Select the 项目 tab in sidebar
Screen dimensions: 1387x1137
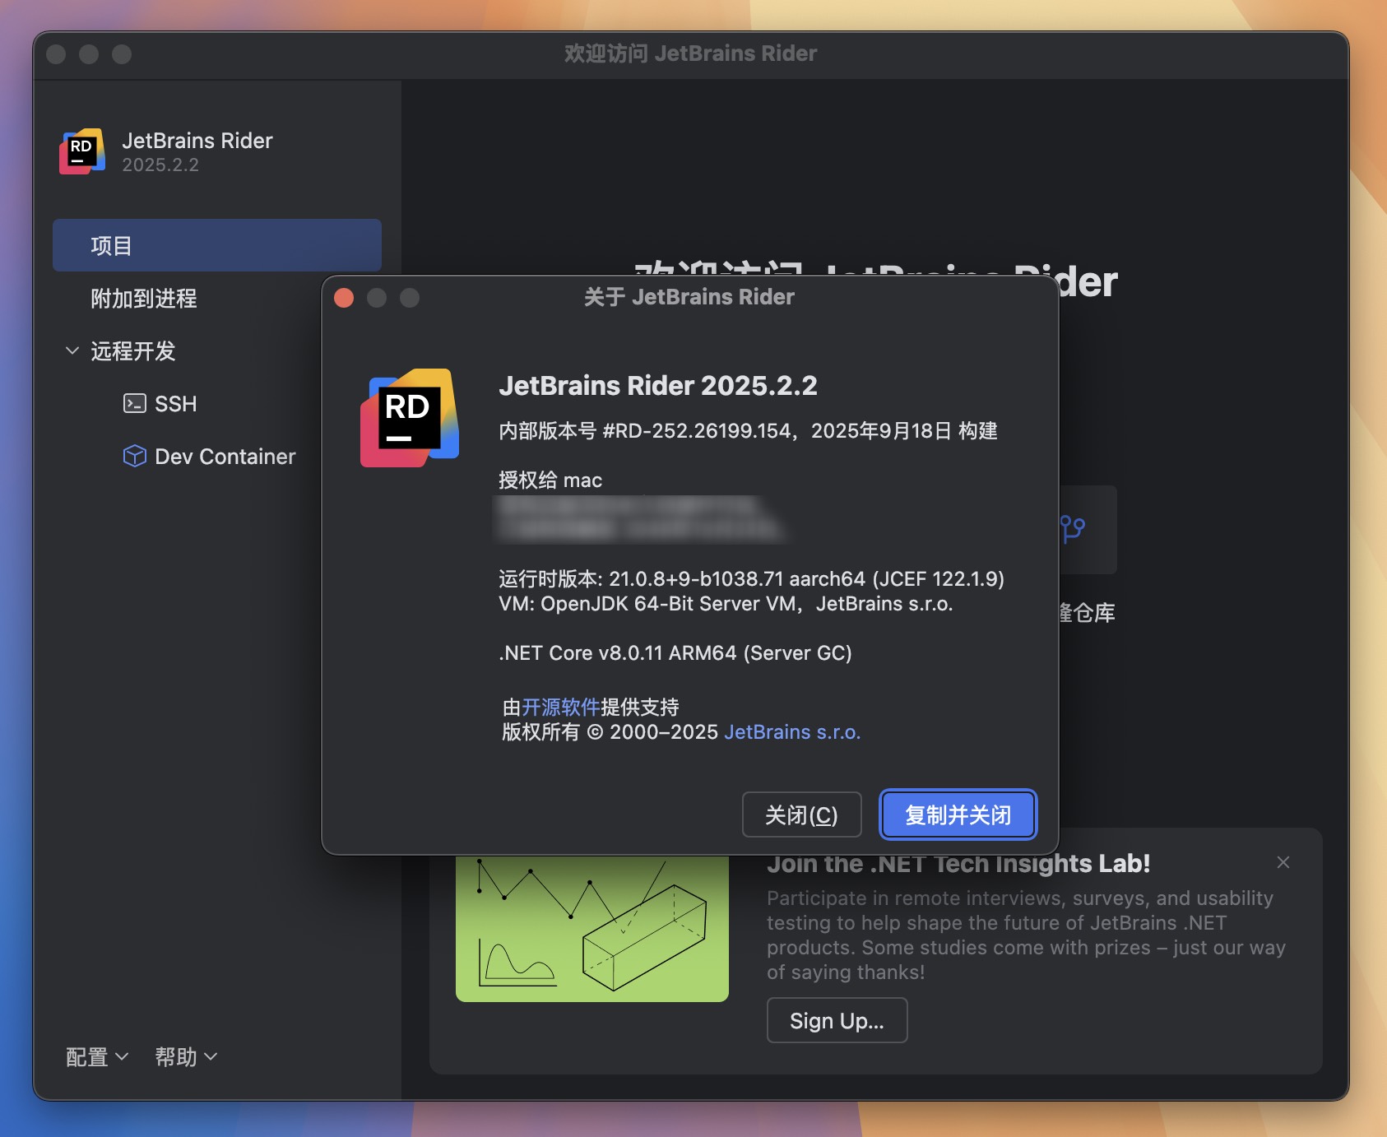pyautogui.click(x=217, y=245)
